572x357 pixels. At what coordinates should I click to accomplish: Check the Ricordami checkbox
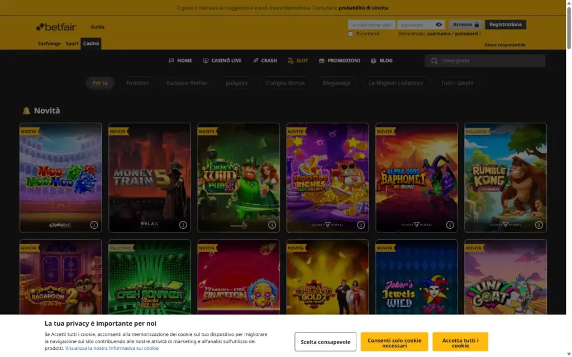(x=351, y=34)
